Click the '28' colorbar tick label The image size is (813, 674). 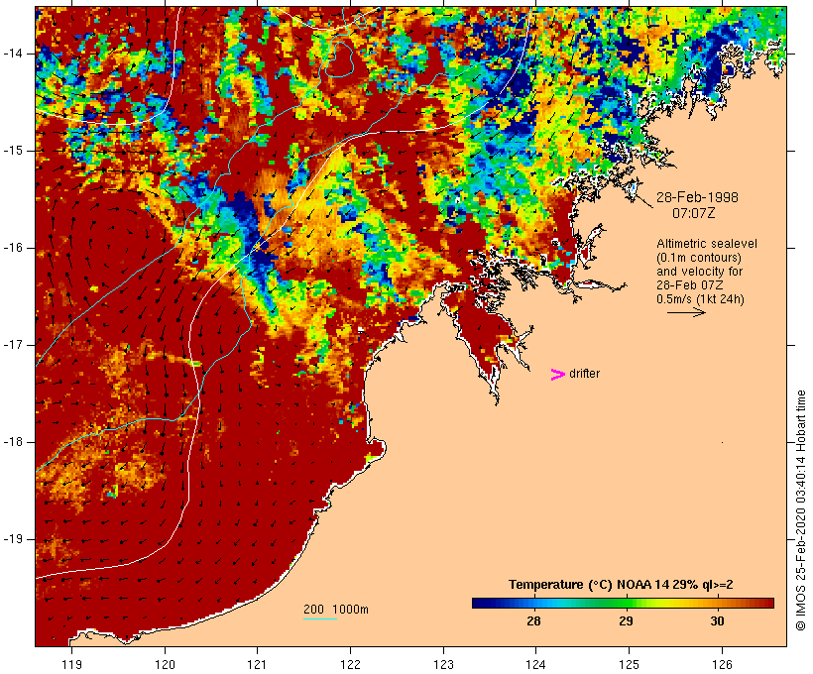533,621
